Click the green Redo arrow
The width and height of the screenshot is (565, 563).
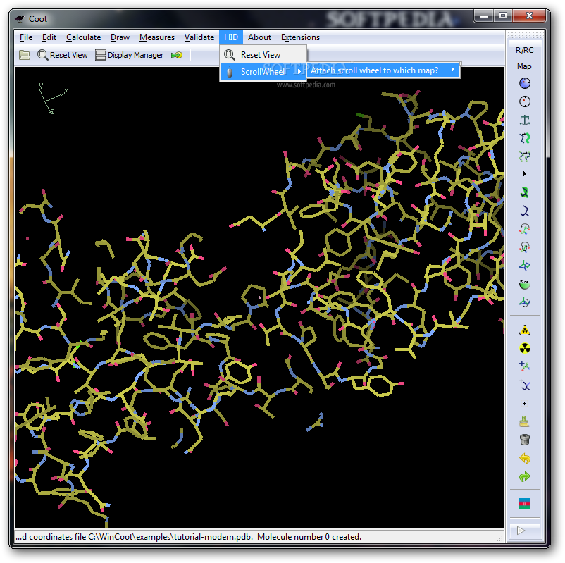(525, 476)
